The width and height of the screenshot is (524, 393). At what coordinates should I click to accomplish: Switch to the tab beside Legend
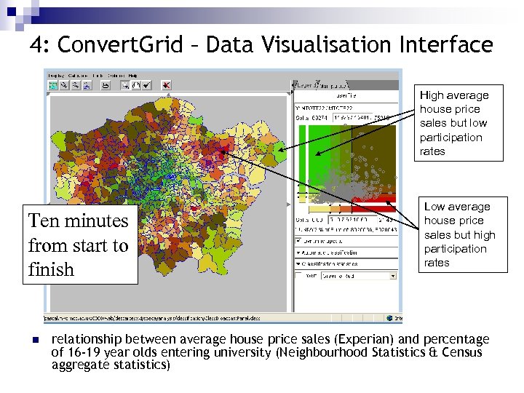333,86
